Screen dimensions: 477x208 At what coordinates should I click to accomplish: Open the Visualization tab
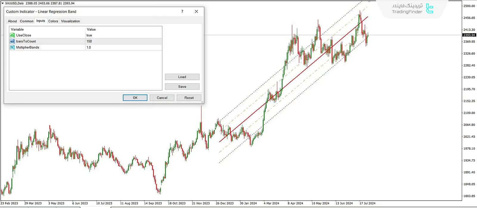(x=70, y=21)
